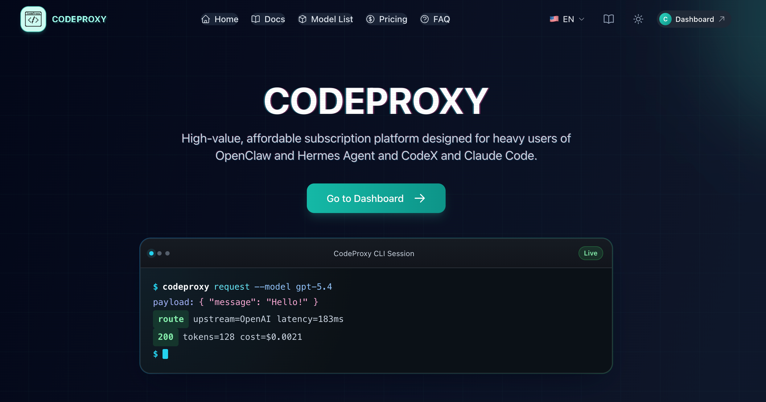Click the cyan window dot in the terminal
Image resolution: width=766 pixels, height=402 pixels.
(151, 253)
